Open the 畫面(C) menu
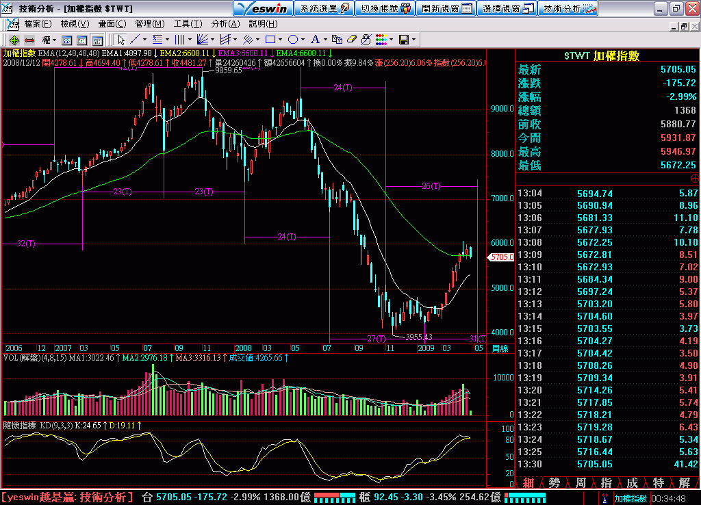The image size is (701, 505). click(112, 24)
